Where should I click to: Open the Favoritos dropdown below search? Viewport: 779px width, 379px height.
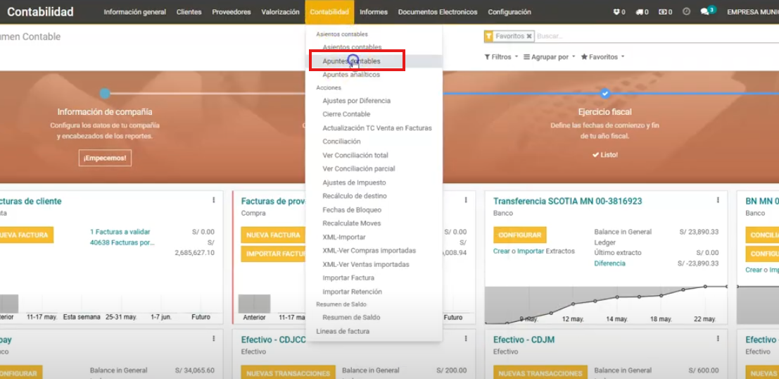pyautogui.click(x=602, y=57)
